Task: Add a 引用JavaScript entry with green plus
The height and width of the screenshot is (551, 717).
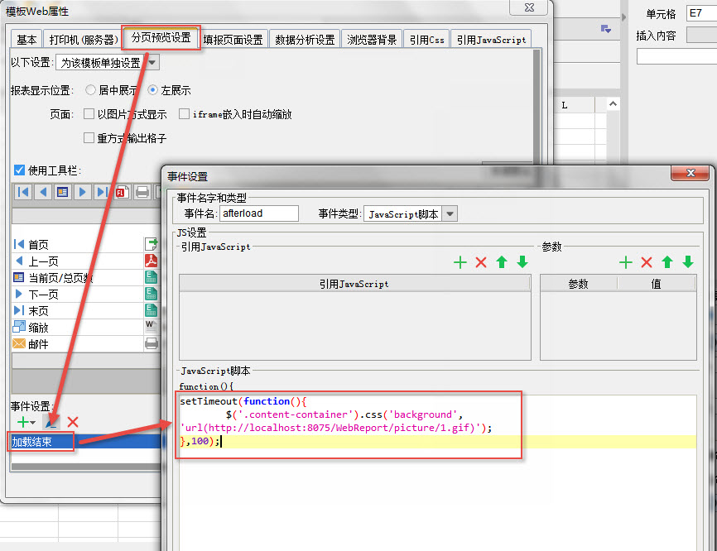Action: [460, 262]
